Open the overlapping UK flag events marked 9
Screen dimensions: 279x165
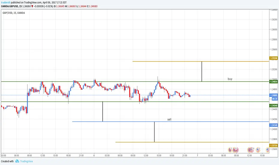[x=235, y=150]
